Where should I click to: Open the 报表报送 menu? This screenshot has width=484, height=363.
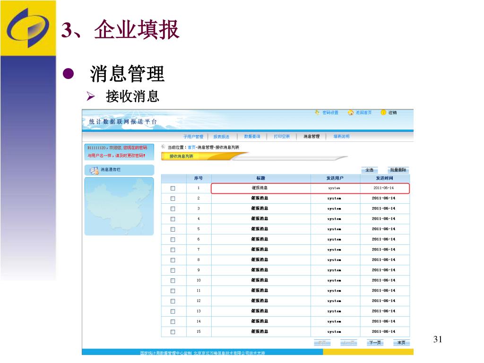[221, 137]
